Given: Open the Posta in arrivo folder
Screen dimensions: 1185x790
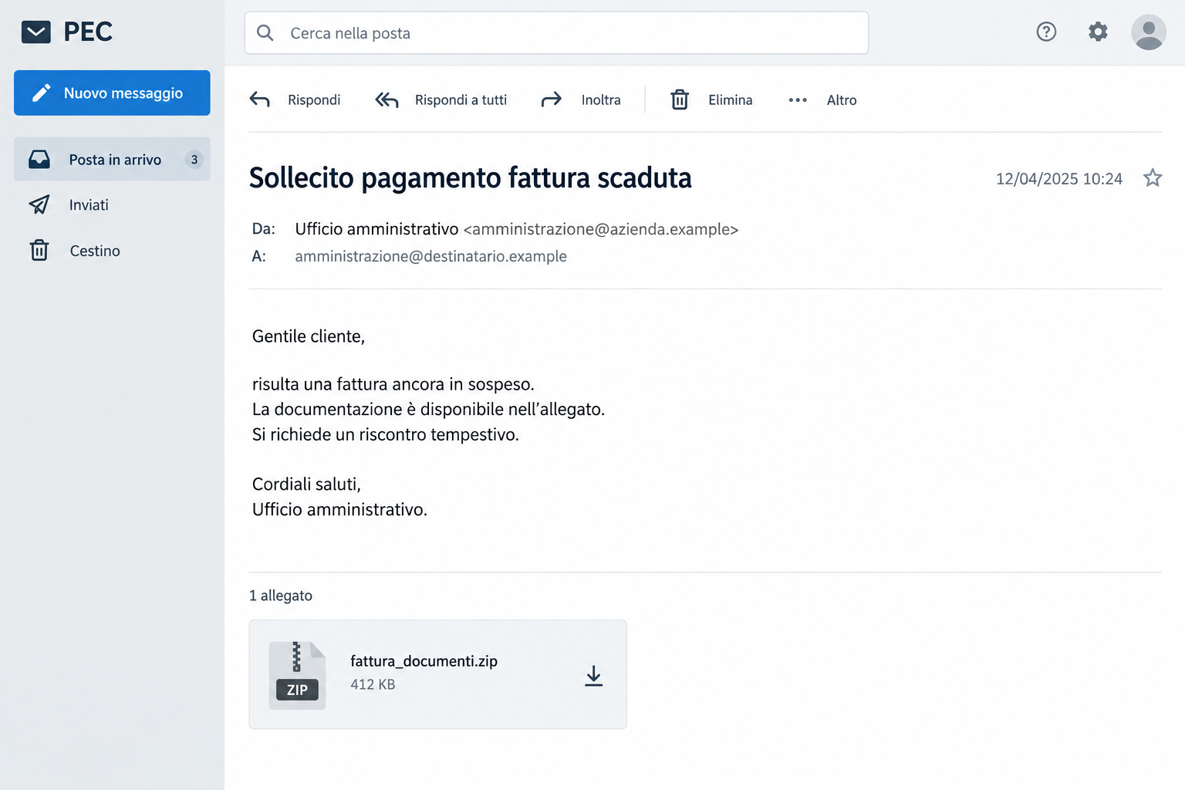Looking at the screenshot, I should coord(112,160).
